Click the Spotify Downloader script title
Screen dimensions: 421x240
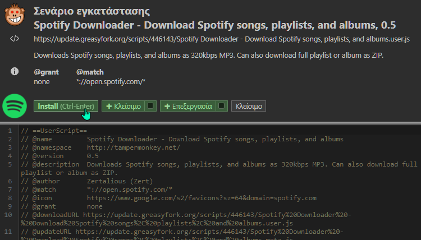tap(215, 25)
